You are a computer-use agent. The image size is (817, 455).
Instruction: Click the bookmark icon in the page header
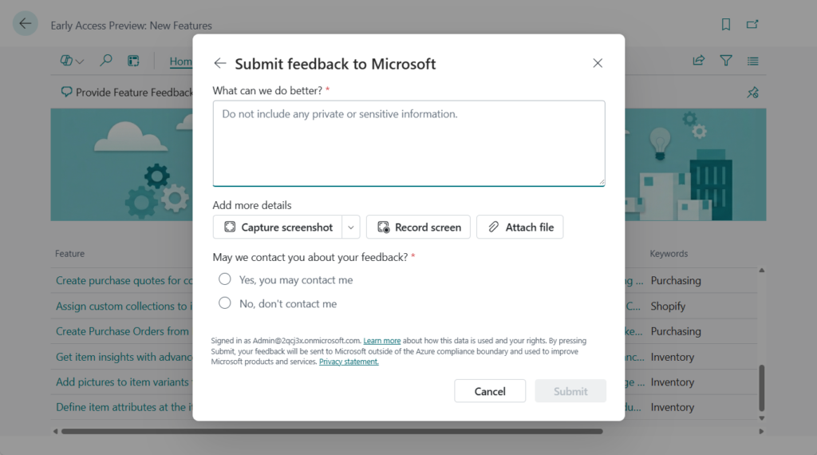tap(726, 25)
